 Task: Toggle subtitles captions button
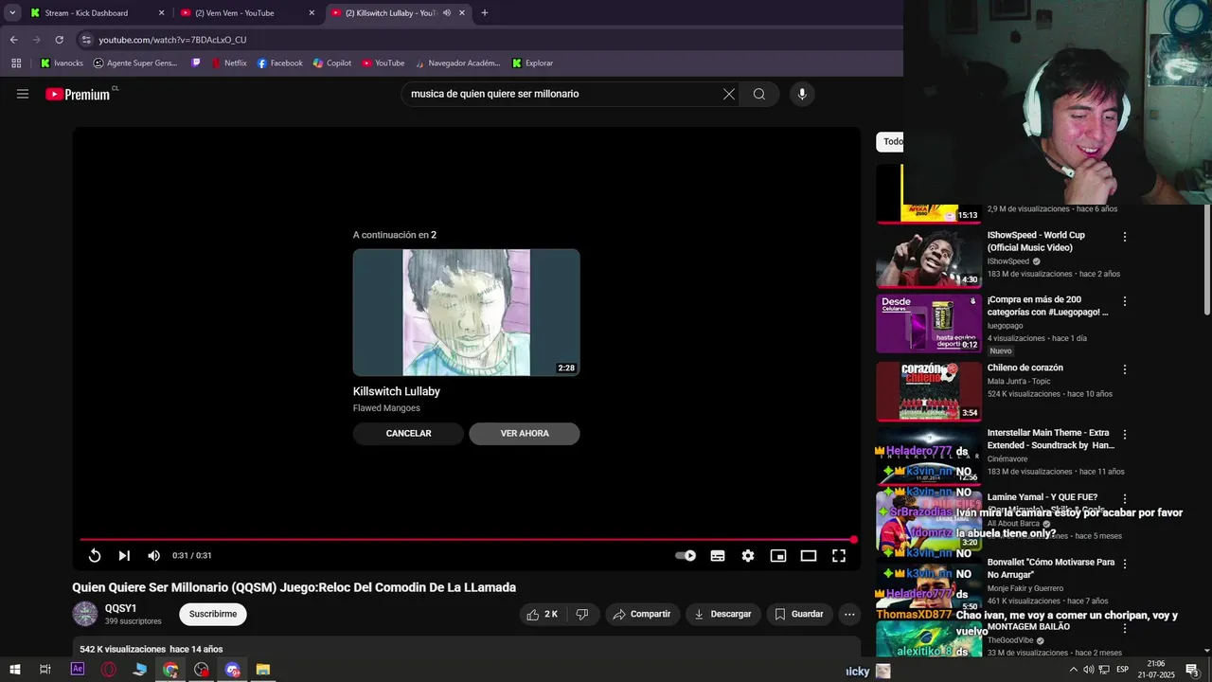coord(718,556)
